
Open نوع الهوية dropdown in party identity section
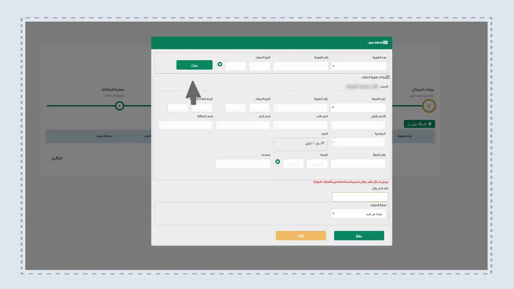coord(358,108)
